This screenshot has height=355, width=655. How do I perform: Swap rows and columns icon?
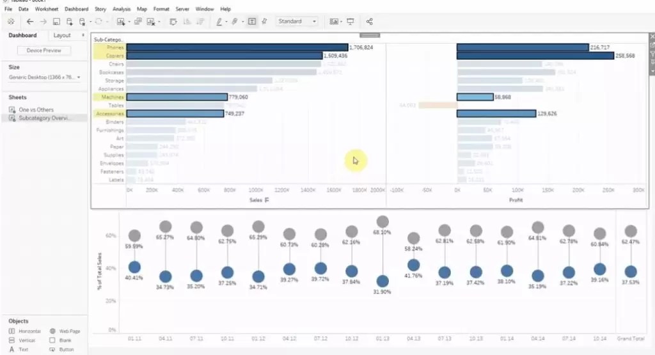click(173, 21)
